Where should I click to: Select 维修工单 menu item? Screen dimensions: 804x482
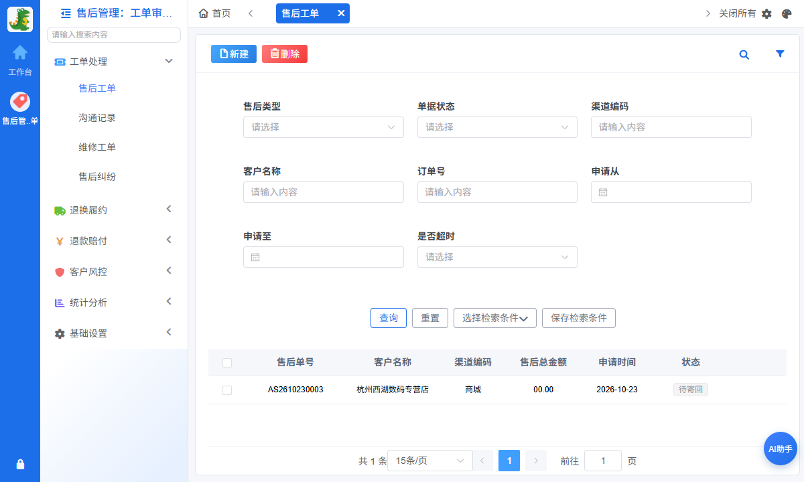click(97, 147)
